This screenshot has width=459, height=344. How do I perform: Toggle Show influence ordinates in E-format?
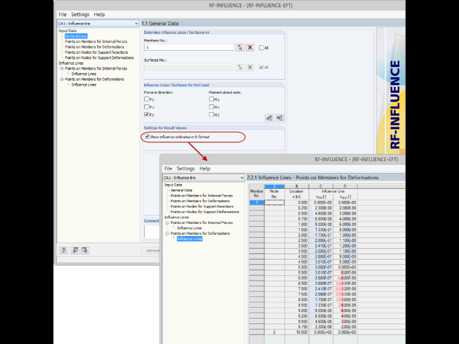(147, 136)
